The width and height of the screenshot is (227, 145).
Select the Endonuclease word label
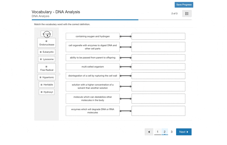47,45
